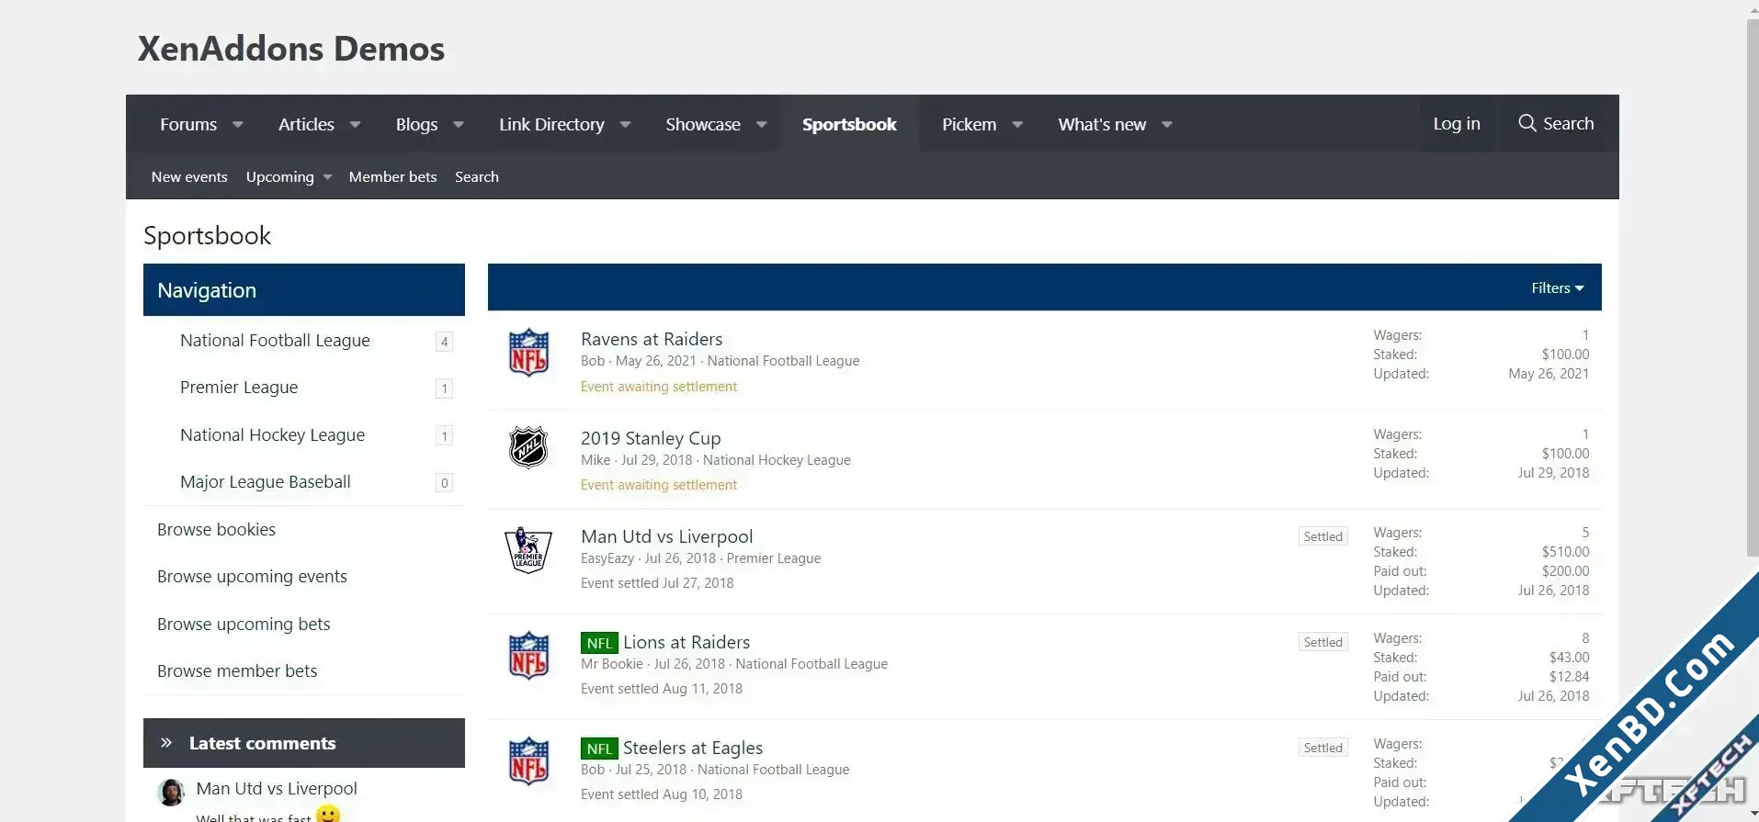The width and height of the screenshot is (1759, 822).
Task: Open the Man Utd vs Liverpool event title
Action: [666, 536]
